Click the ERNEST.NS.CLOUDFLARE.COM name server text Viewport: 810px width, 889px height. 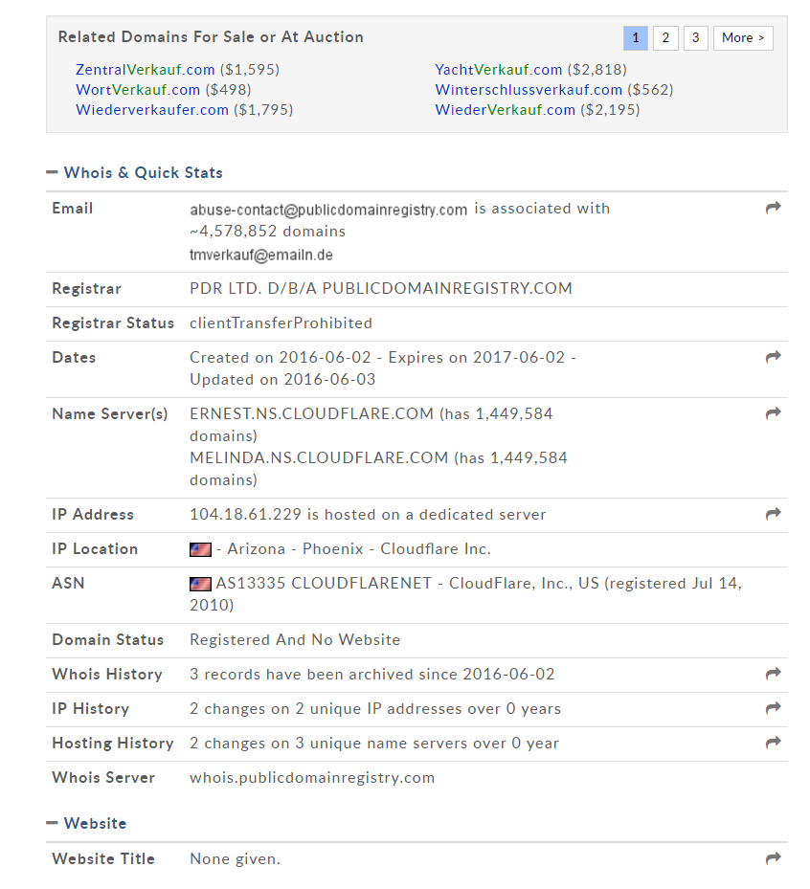pyautogui.click(x=311, y=414)
